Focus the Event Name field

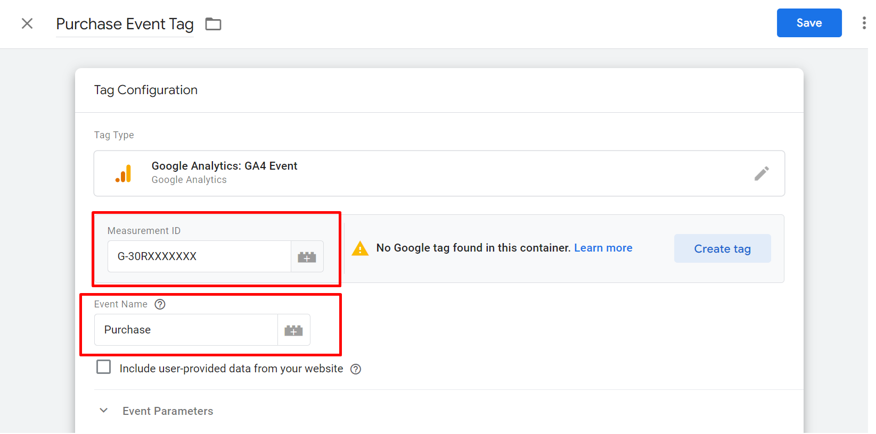coord(186,330)
